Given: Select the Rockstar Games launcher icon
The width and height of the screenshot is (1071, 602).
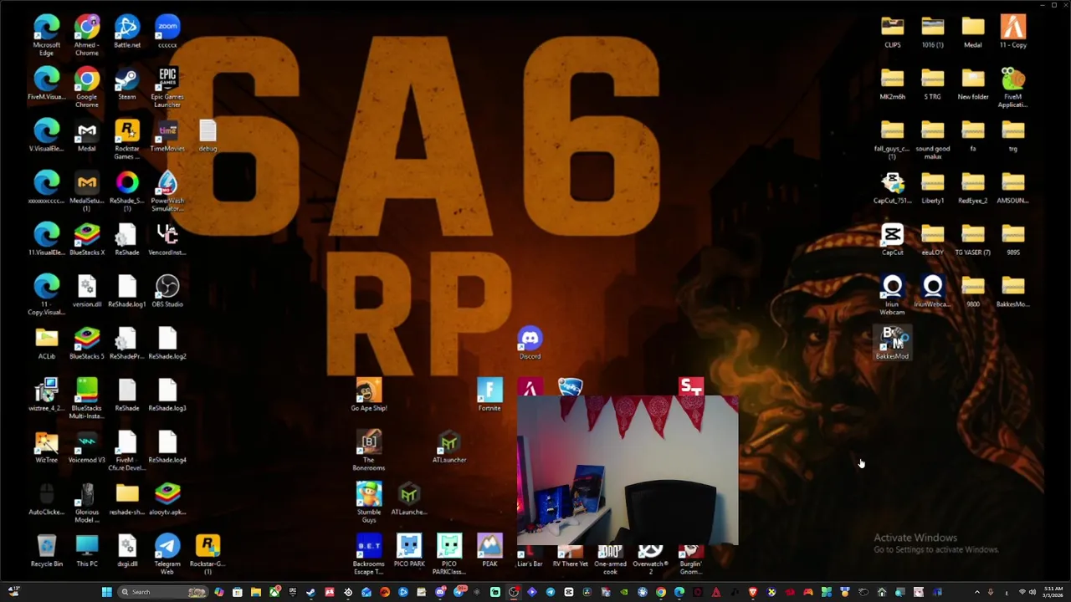Looking at the screenshot, I should tap(127, 139).
